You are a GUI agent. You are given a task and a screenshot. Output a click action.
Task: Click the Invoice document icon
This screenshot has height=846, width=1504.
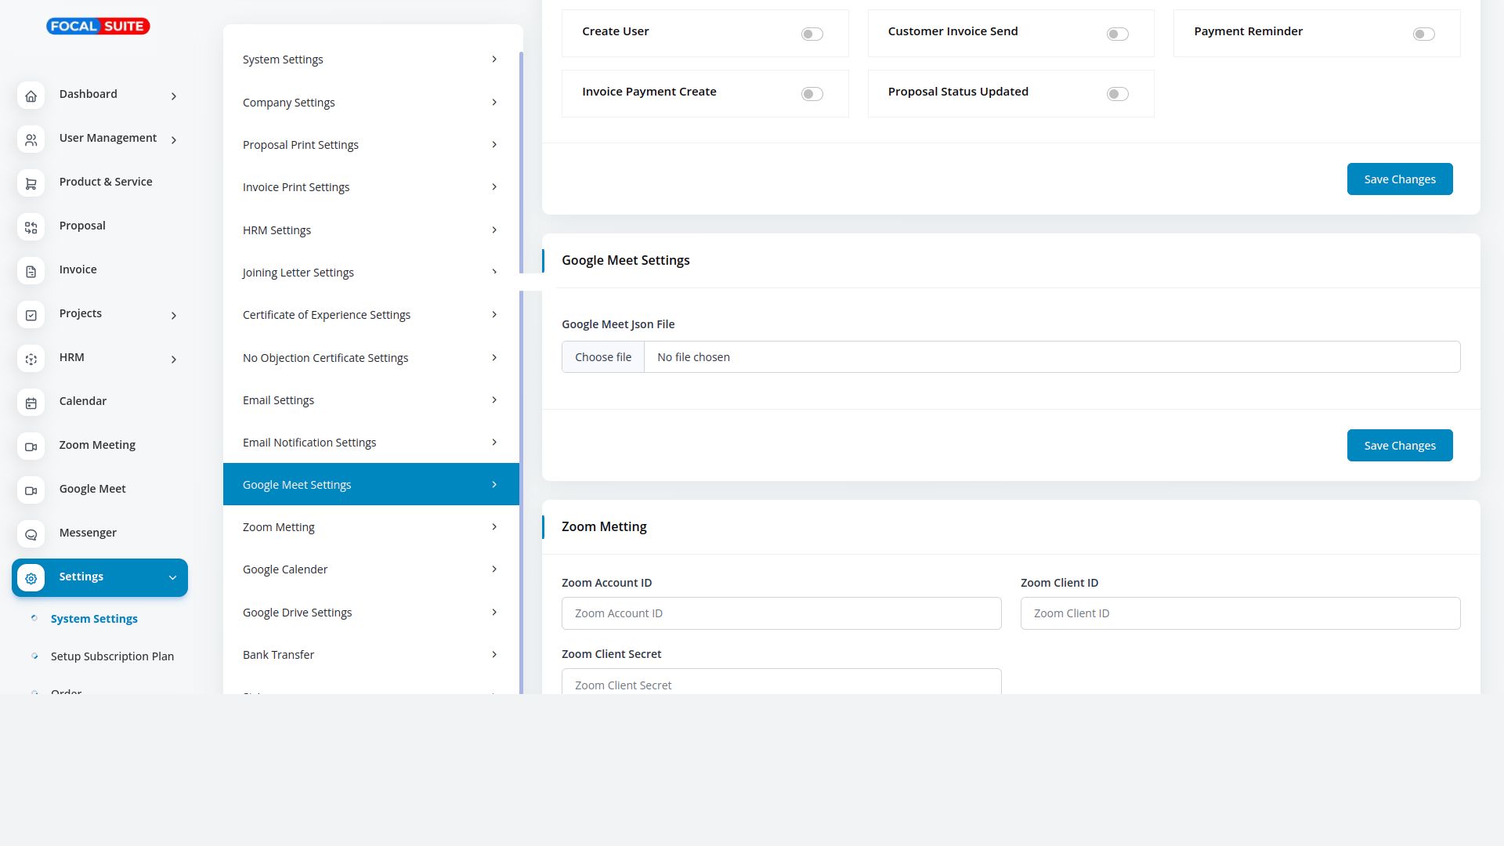(31, 271)
